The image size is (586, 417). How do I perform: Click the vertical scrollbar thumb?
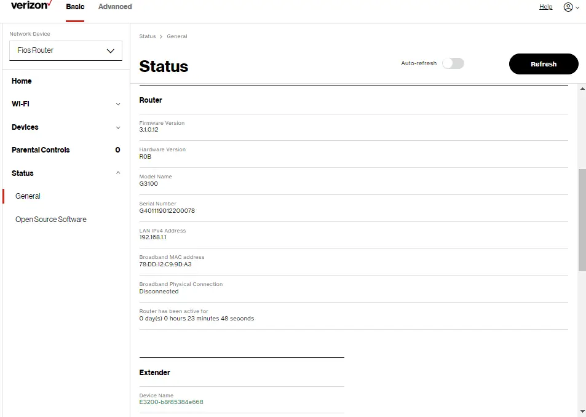[581, 215]
